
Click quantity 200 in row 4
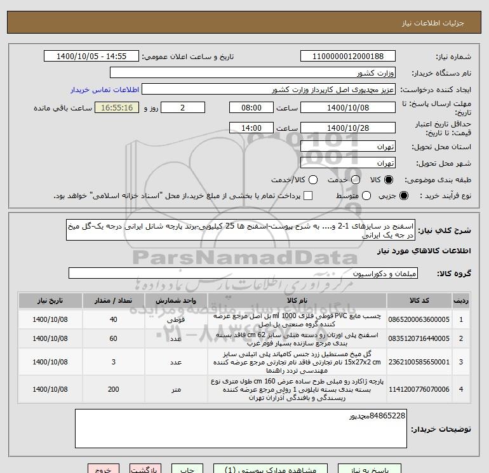[114, 389]
